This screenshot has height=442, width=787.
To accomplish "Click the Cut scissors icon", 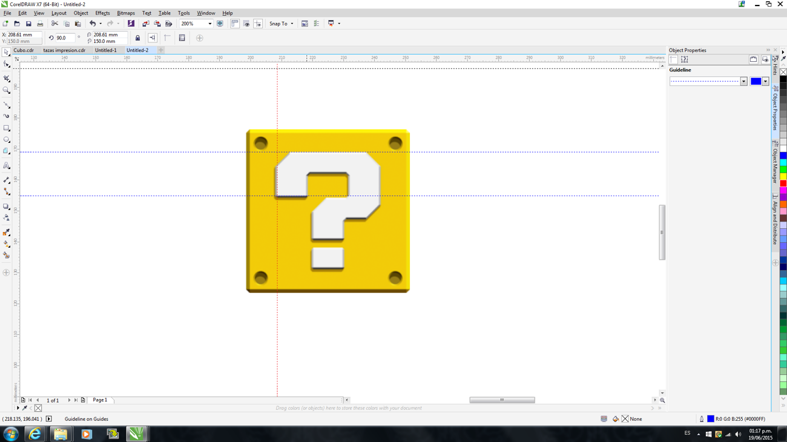I will coord(54,24).
